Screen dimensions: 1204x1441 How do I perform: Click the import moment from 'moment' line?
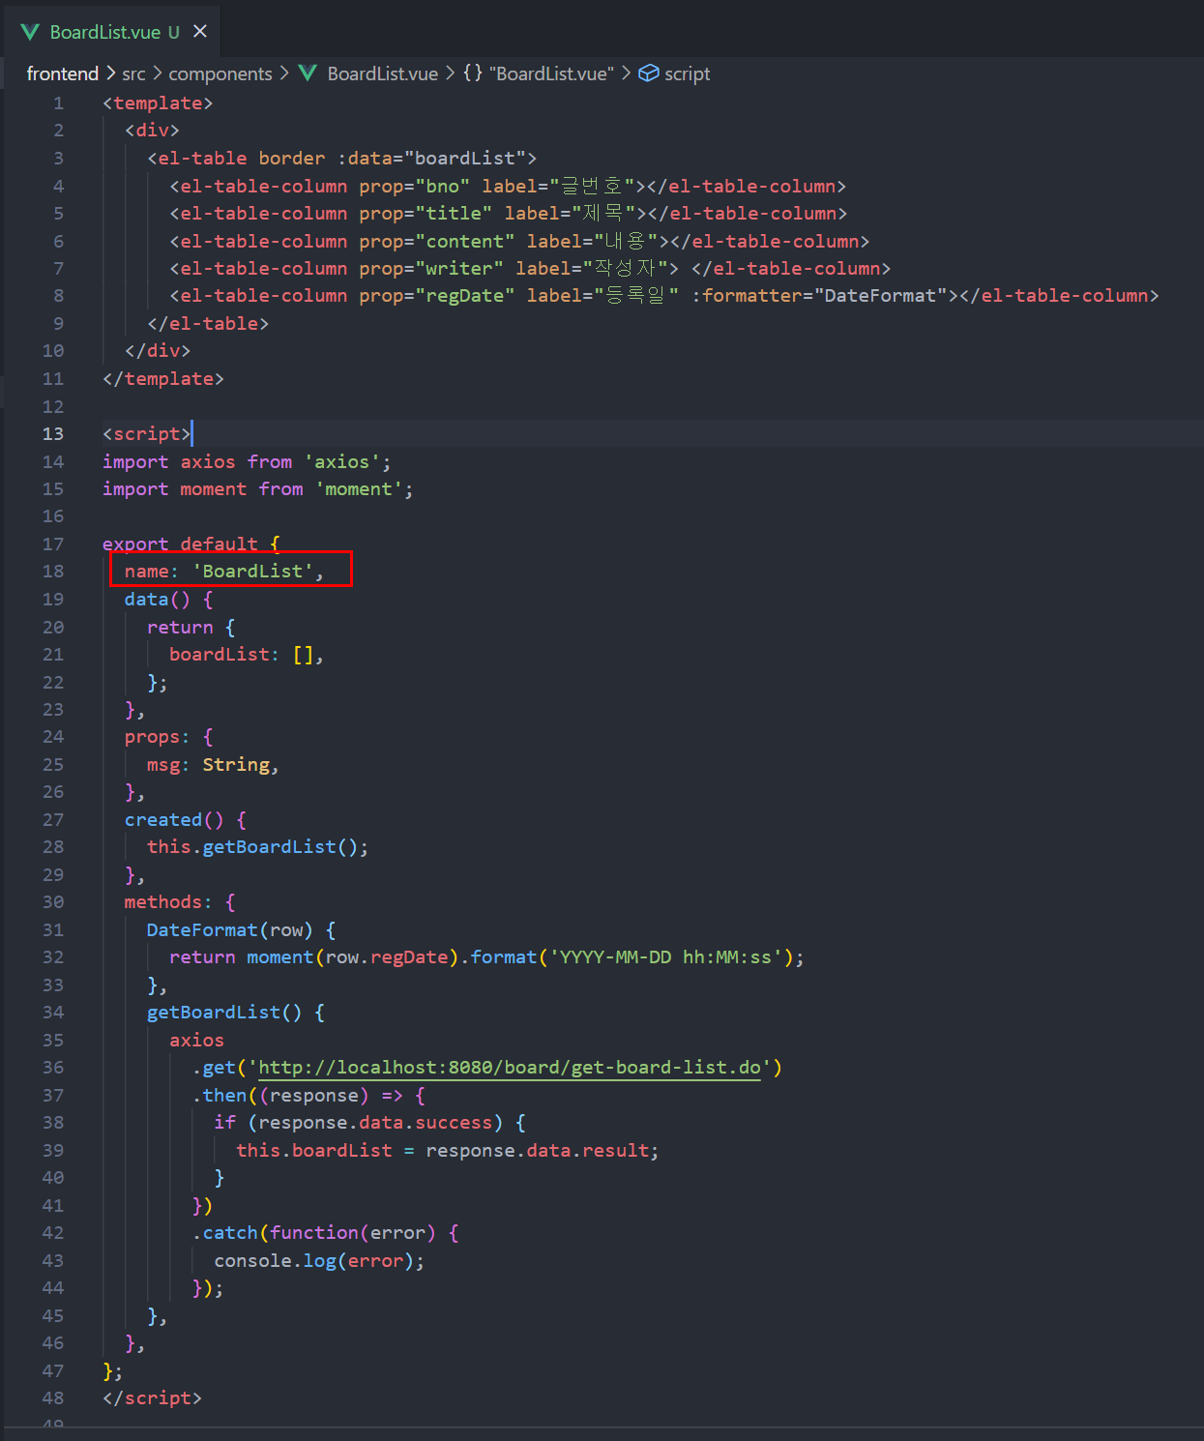[258, 489]
